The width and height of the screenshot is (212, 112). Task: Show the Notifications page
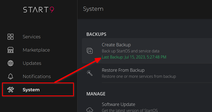[x=37, y=76]
